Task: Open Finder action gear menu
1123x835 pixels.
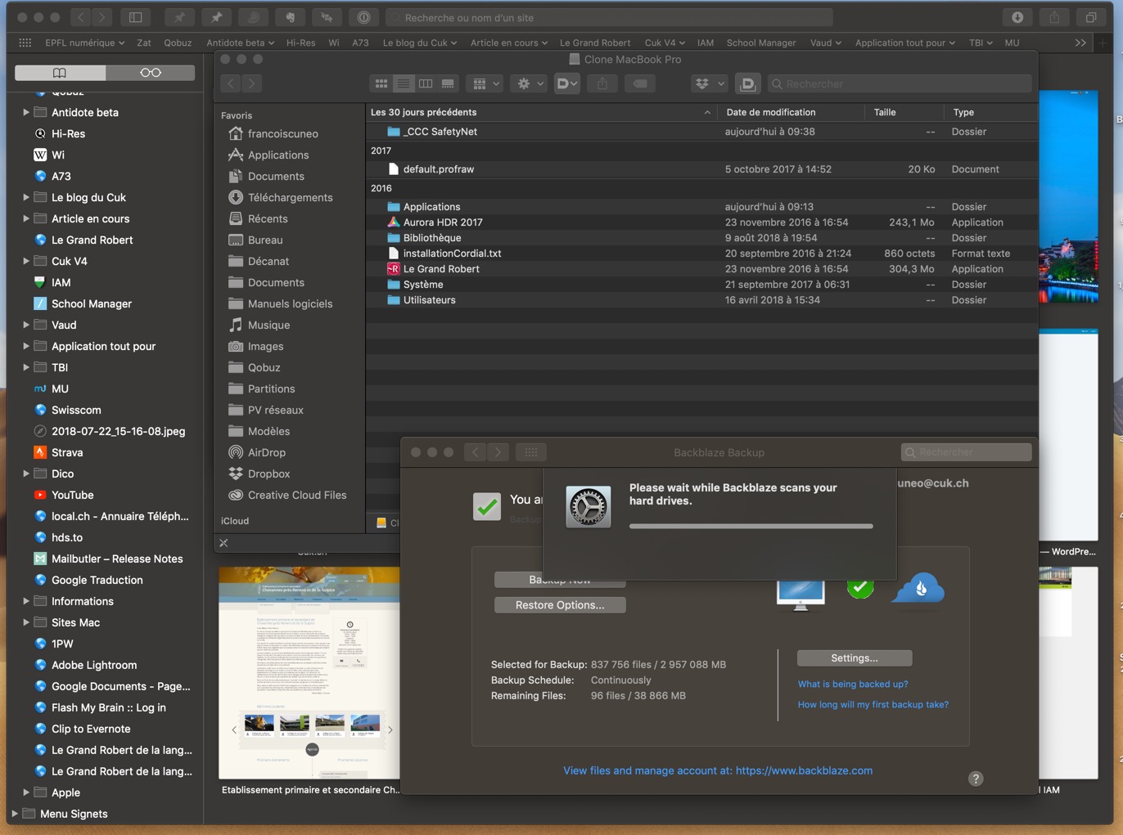Action: (x=530, y=83)
